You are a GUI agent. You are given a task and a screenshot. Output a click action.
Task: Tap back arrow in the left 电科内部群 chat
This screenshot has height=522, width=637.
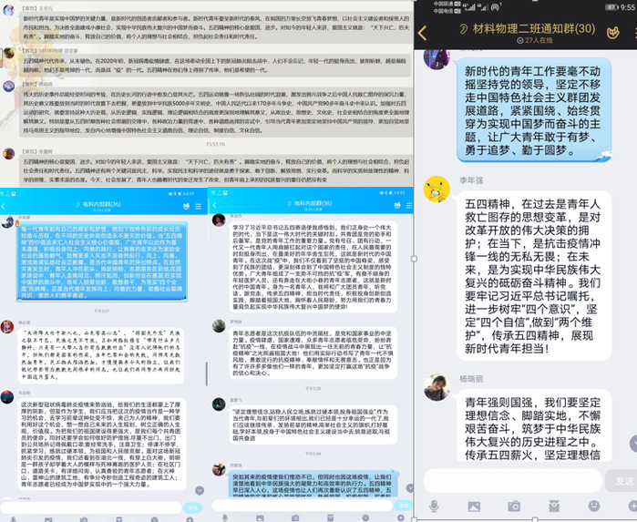pyautogui.click(x=5, y=208)
